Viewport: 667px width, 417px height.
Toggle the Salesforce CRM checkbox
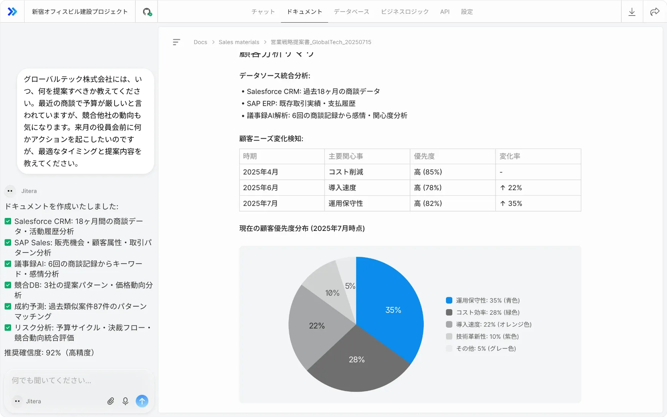(x=8, y=221)
